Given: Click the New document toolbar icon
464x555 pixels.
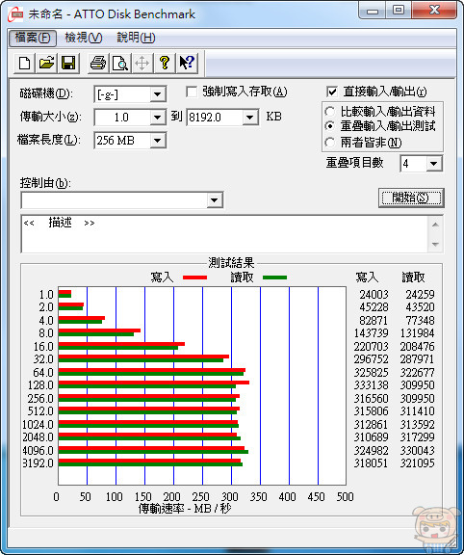Looking at the screenshot, I should tap(24, 64).
